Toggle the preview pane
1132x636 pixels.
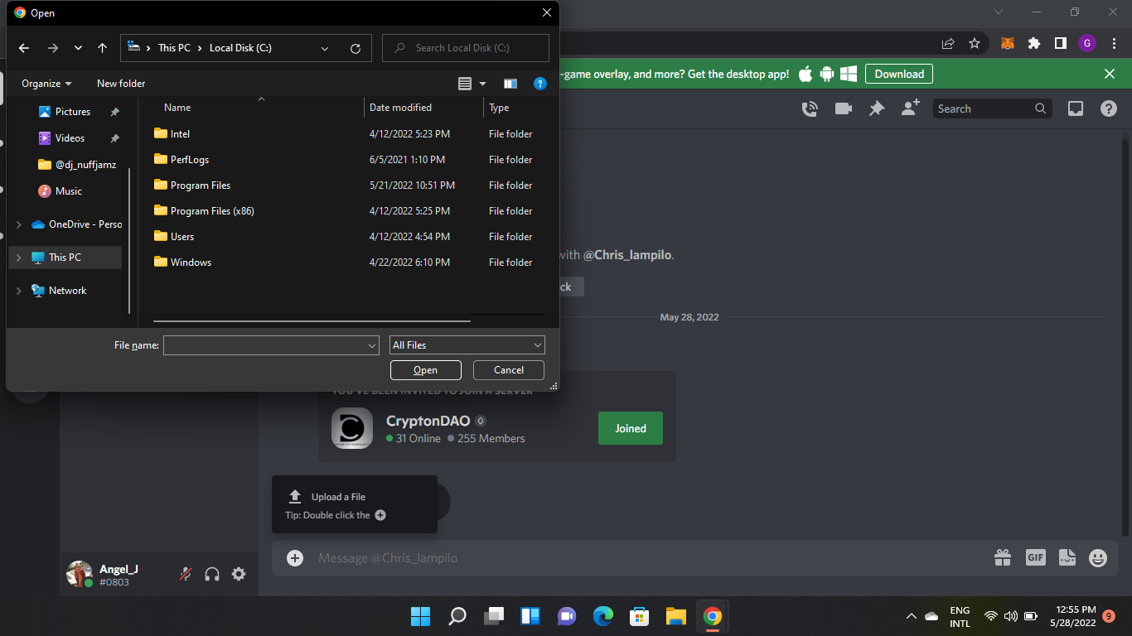pos(510,84)
